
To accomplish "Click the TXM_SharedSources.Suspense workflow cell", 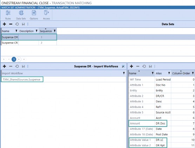I will click(x=22, y=79).
